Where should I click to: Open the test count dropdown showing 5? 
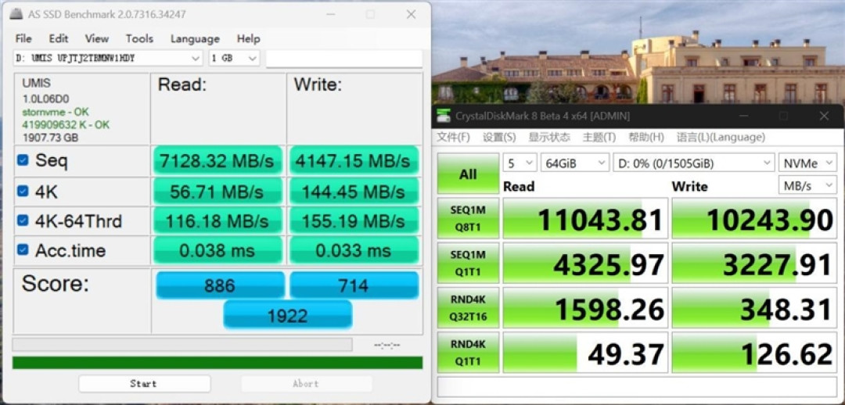(520, 163)
